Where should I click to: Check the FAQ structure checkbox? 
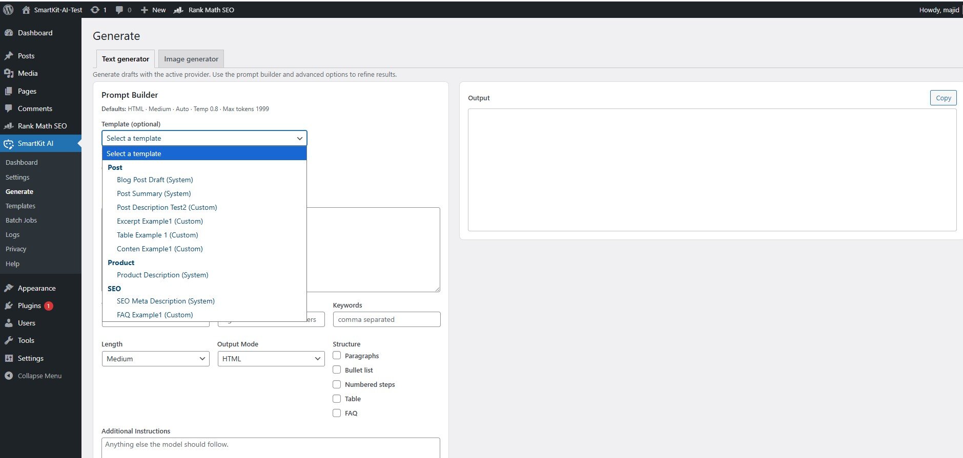(x=337, y=413)
